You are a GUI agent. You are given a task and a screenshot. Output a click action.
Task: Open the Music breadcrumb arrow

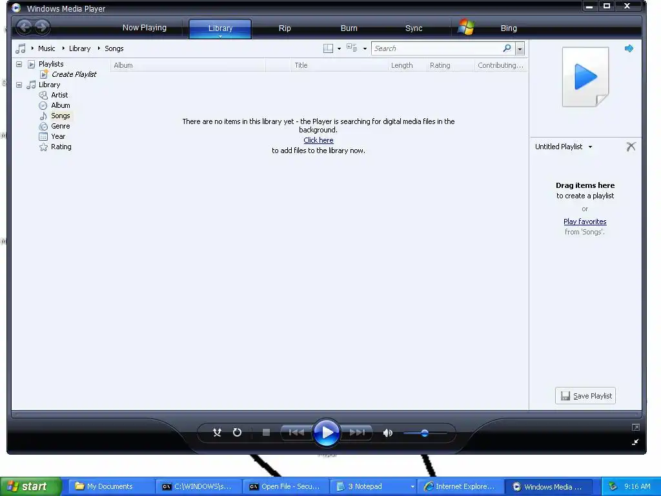point(32,48)
